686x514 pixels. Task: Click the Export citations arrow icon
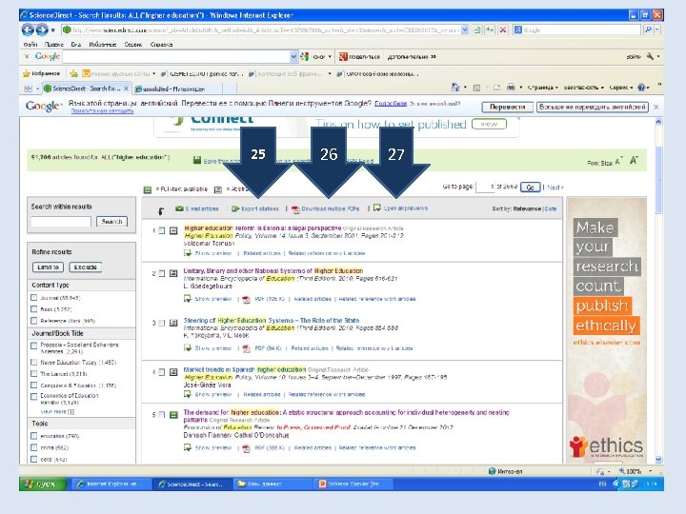pos(235,208)
